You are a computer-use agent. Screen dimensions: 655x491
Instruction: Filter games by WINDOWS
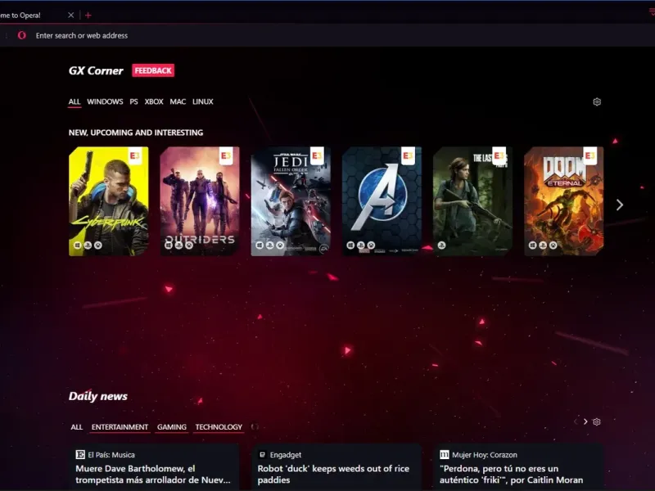[105, 101]
